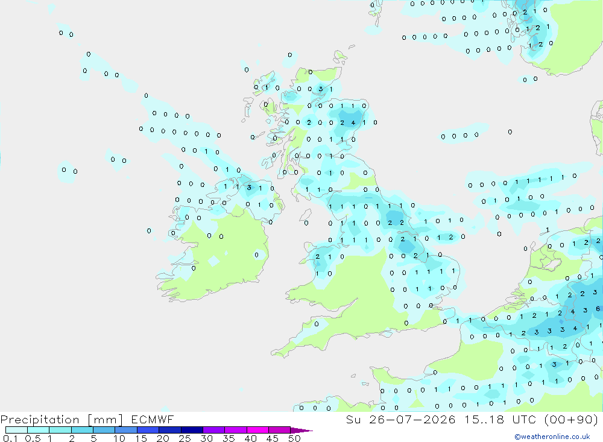Pick the 2–5 mm legend color swatch
This screenshot has height=442, width=603.
(82, 430)
